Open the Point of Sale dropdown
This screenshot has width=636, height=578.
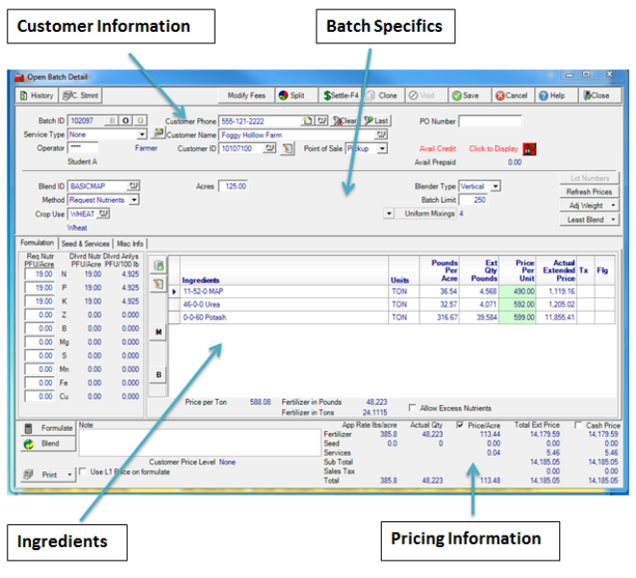382,149
